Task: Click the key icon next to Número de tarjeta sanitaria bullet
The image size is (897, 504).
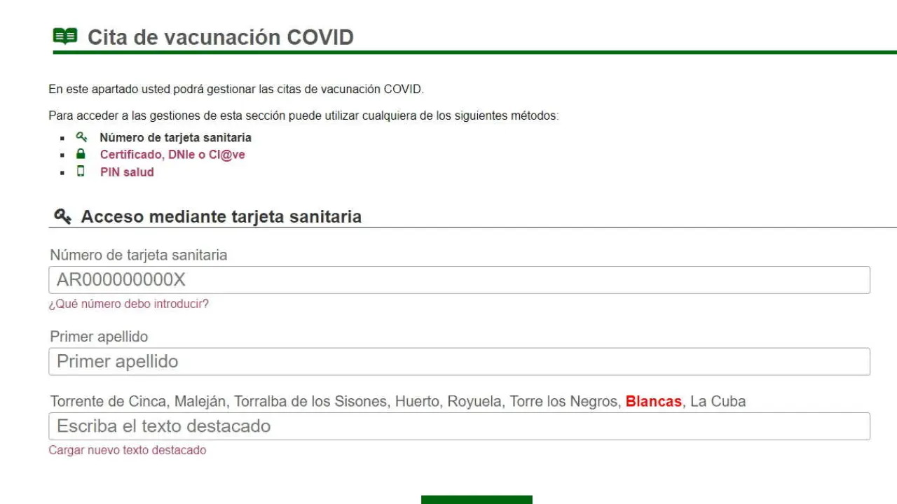Action: pyautogui.click(x=81, y=137)
